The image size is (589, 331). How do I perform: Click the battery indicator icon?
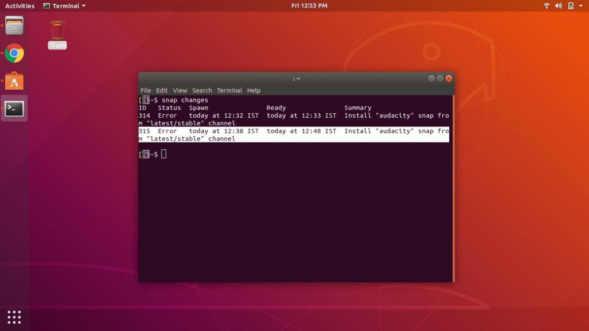(569, 6)
